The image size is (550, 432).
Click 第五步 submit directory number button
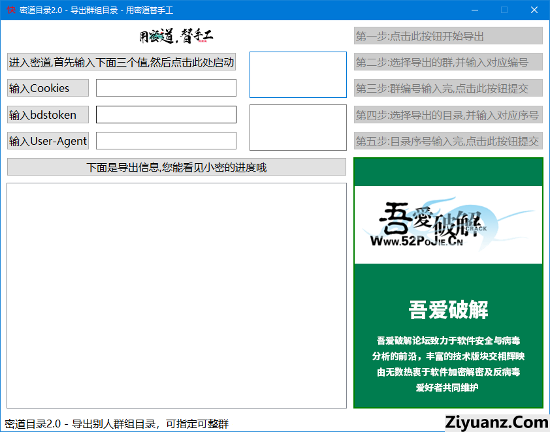(x=448, y=141)
